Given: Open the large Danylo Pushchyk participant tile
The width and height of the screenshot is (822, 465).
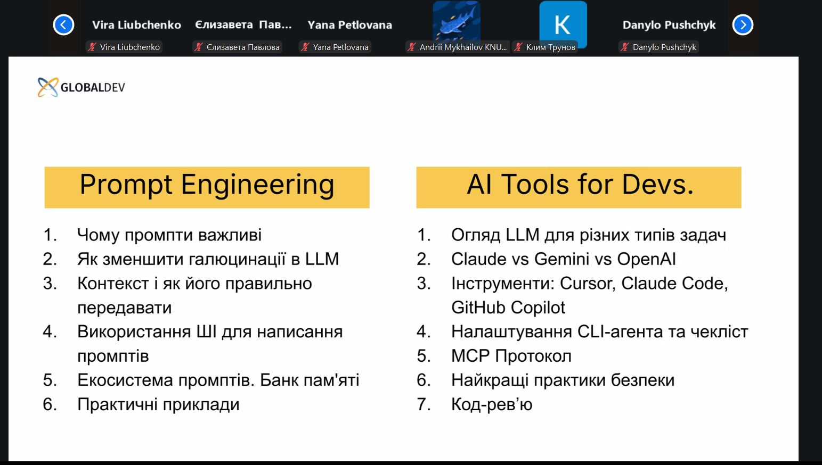Looking at the screenshot, I should 669,25.
